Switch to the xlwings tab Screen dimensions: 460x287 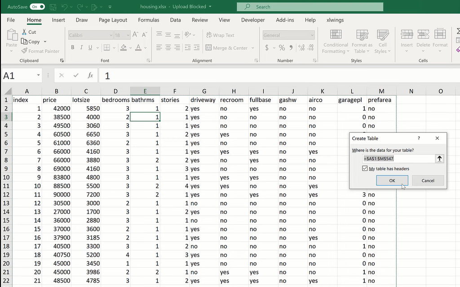point(335,20)
